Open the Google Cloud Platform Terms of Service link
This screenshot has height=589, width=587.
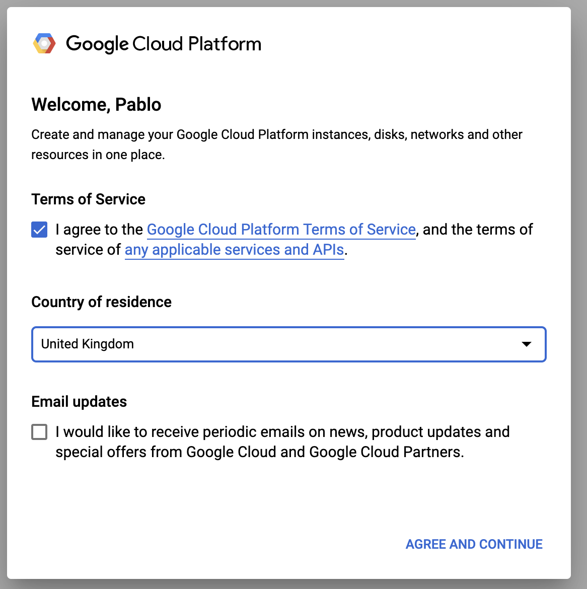[x=281, y=230]
